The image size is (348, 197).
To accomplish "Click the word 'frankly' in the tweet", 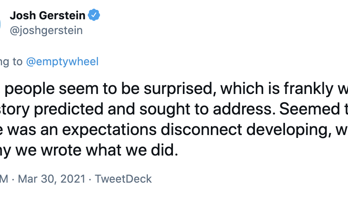I will click(308, 89).
